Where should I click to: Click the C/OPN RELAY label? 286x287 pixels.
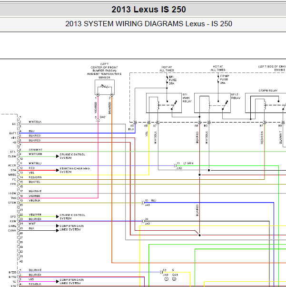click(x=268, y=91)
